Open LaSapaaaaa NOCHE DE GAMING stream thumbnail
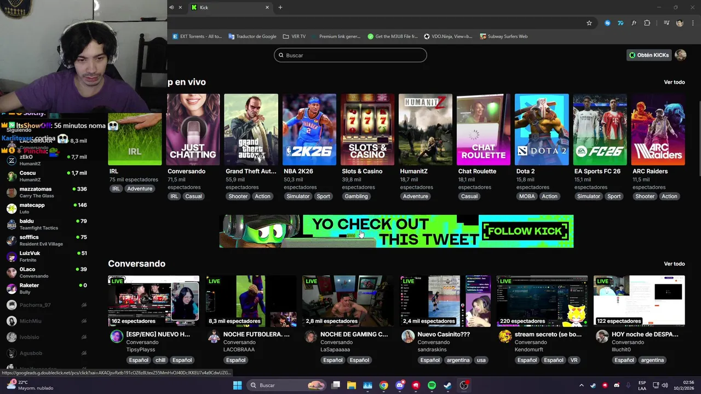 click(x=348, y=300)
